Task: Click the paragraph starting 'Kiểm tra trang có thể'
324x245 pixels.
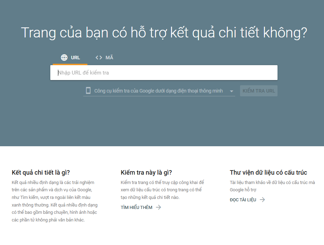Action: (162, 190)
